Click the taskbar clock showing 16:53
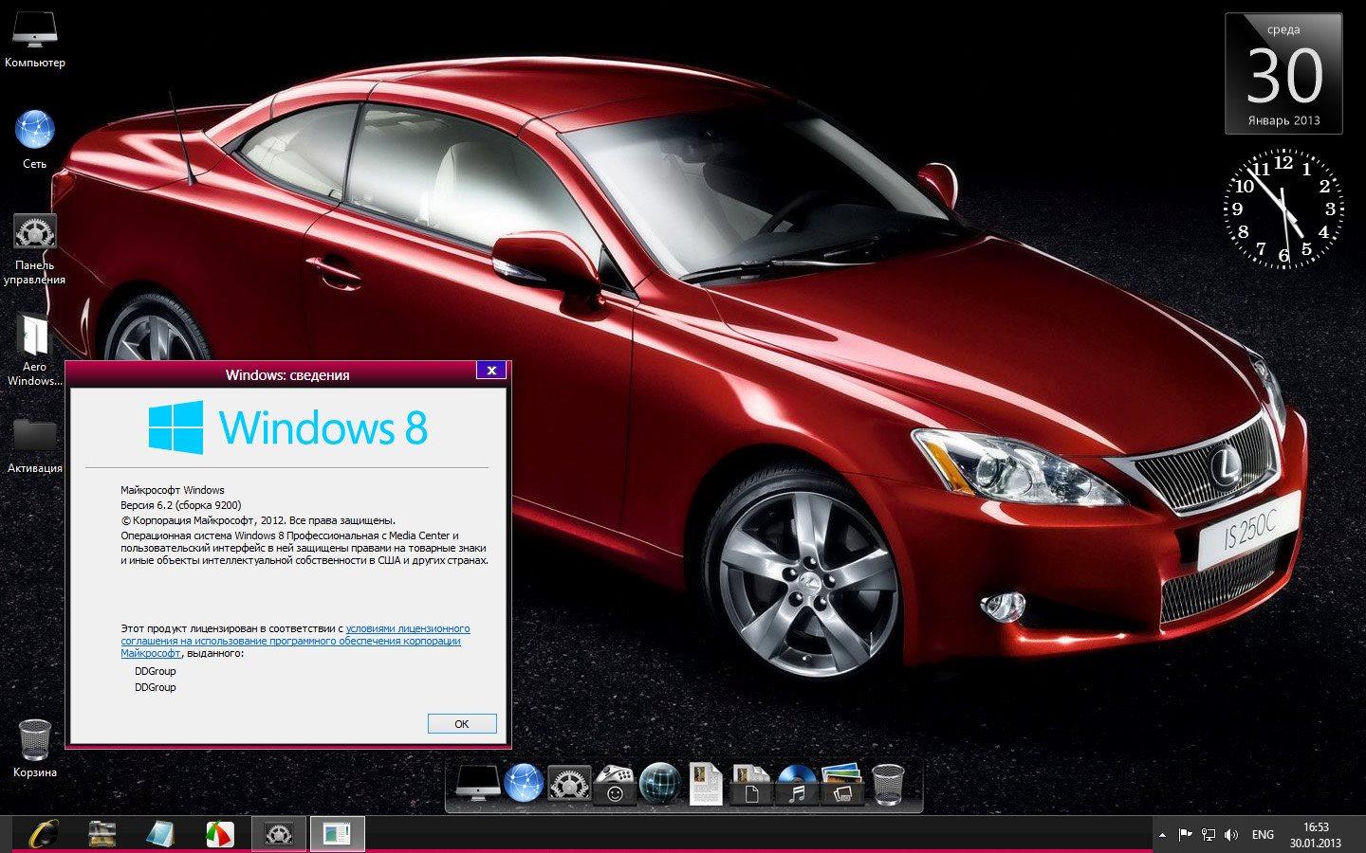 1315,835
